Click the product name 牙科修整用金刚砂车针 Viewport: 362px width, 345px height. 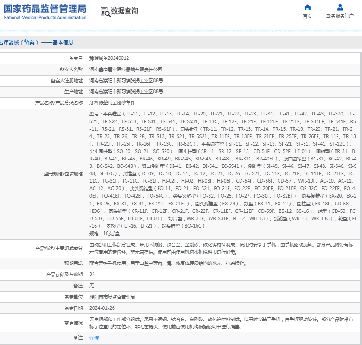pyautogui.click(x=112, y=103)
